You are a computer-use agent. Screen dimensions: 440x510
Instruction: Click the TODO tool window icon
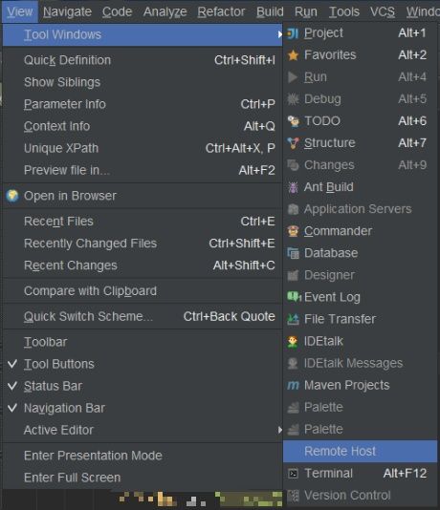(293, 121)
